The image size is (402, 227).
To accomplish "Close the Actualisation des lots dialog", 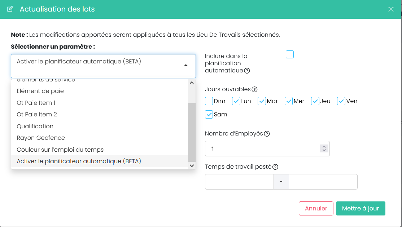I will (391, 9).
